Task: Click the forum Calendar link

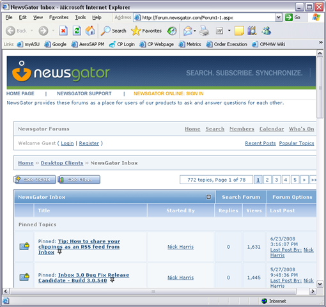Action: (272, 129)
